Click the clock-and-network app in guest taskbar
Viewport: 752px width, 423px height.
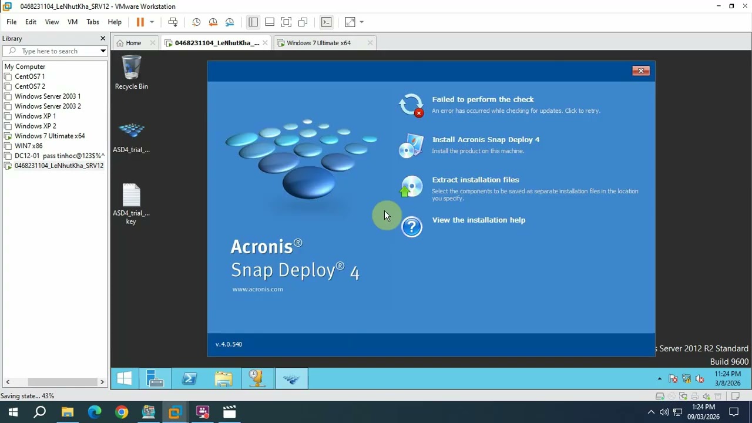(x=257, y=379)
